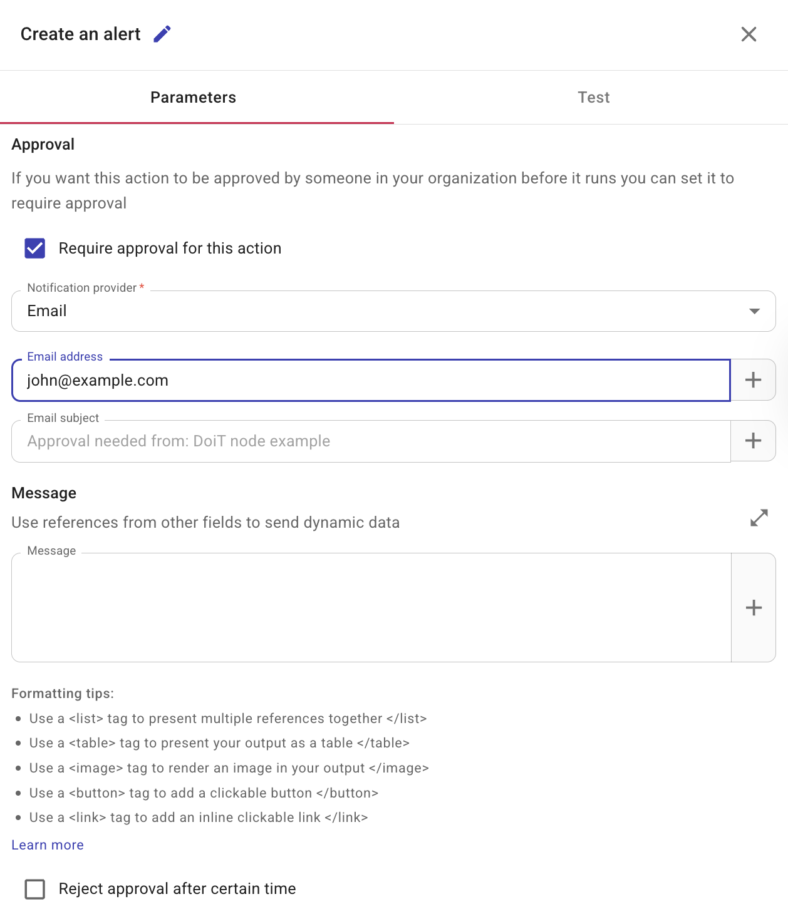Select the Parameters tab
This screenshot has width=788, height=924.
193,98
